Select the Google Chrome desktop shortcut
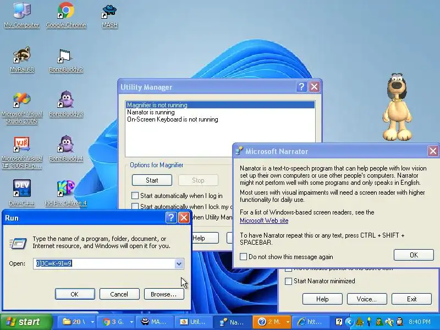This screenshot has height=330, width=440. point(66,14)
